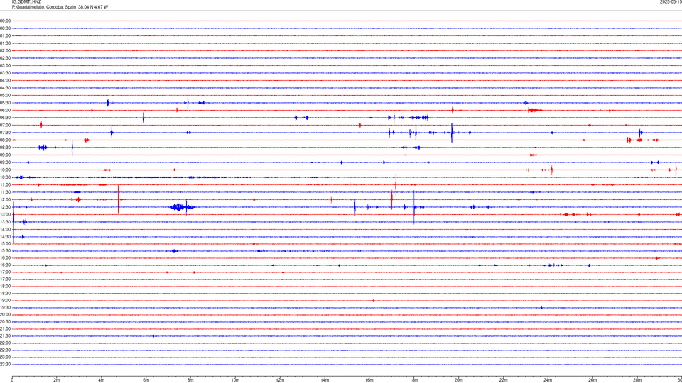Select the 19:30 trace time label
682x383 pixels.
click(x=5, y=307)
